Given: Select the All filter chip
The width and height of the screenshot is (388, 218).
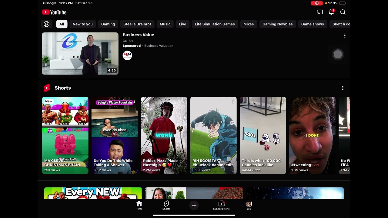Looking at the screenshot, I should [62, 24].
